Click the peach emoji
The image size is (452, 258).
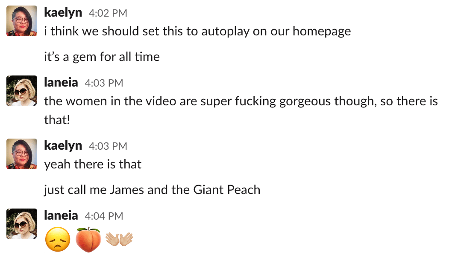pos(88,239)
